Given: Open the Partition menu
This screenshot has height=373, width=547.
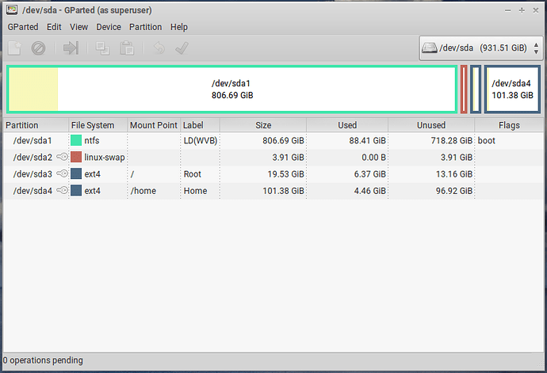Looking at the screenshot, I should (146, 27).
